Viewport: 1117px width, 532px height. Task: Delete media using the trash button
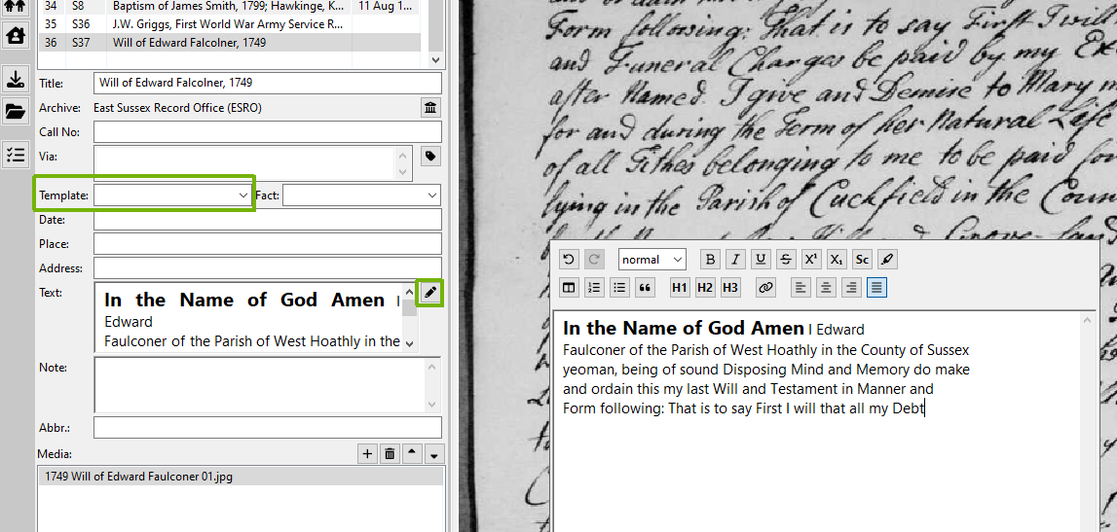390,453
